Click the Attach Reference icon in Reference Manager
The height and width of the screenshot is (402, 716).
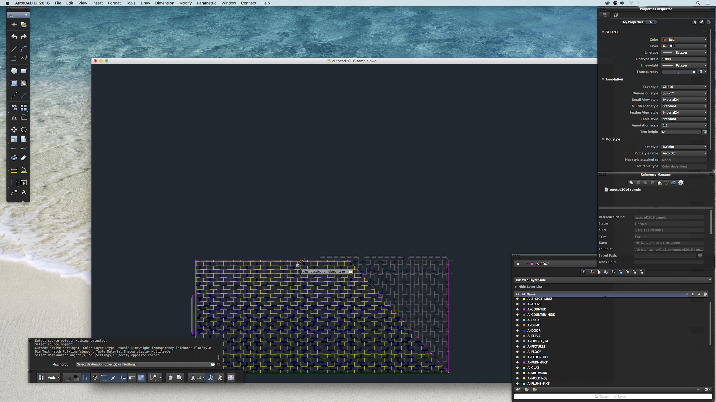click(x=631, y=183)
